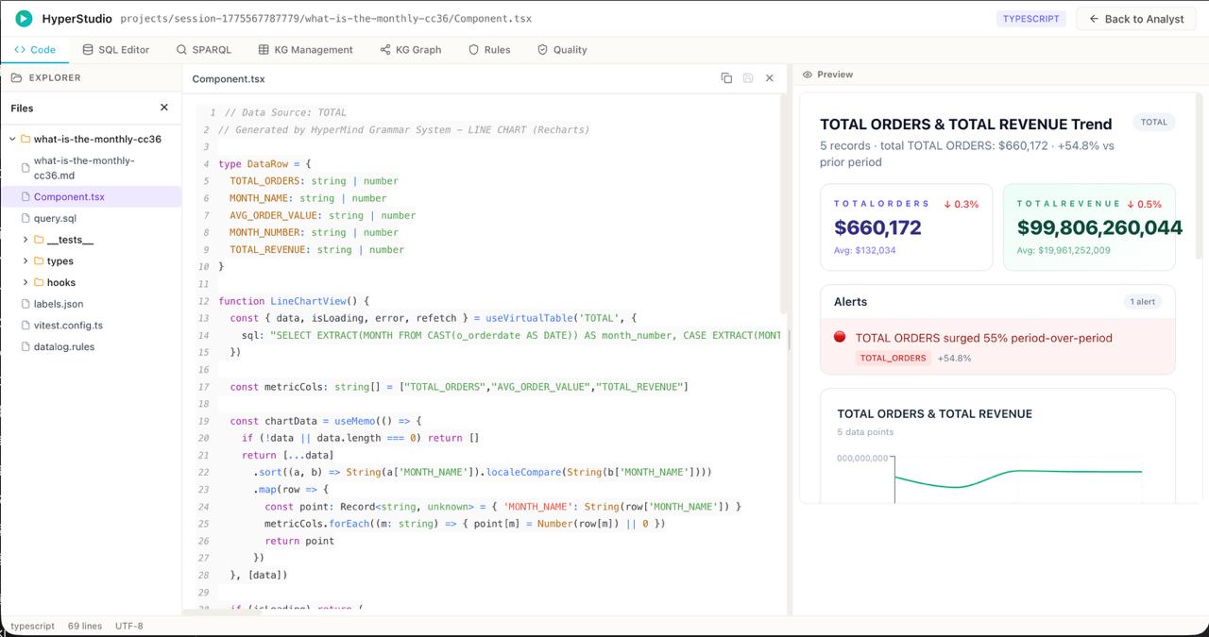
Task: Click the TYPESCRIPT language badge
Action: (1030, 19)
